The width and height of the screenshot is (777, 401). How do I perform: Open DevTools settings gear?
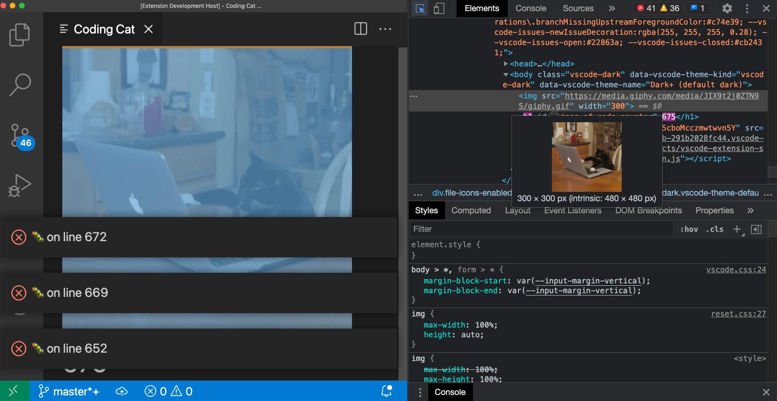(727, 8)
